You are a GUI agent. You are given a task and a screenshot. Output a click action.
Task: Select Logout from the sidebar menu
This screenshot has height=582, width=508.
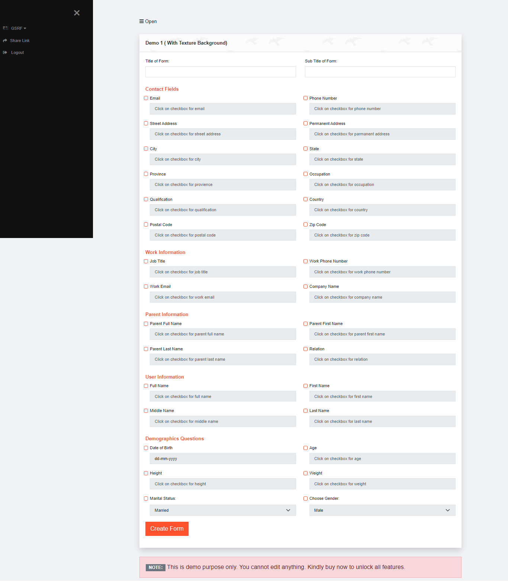coord(17,52)
